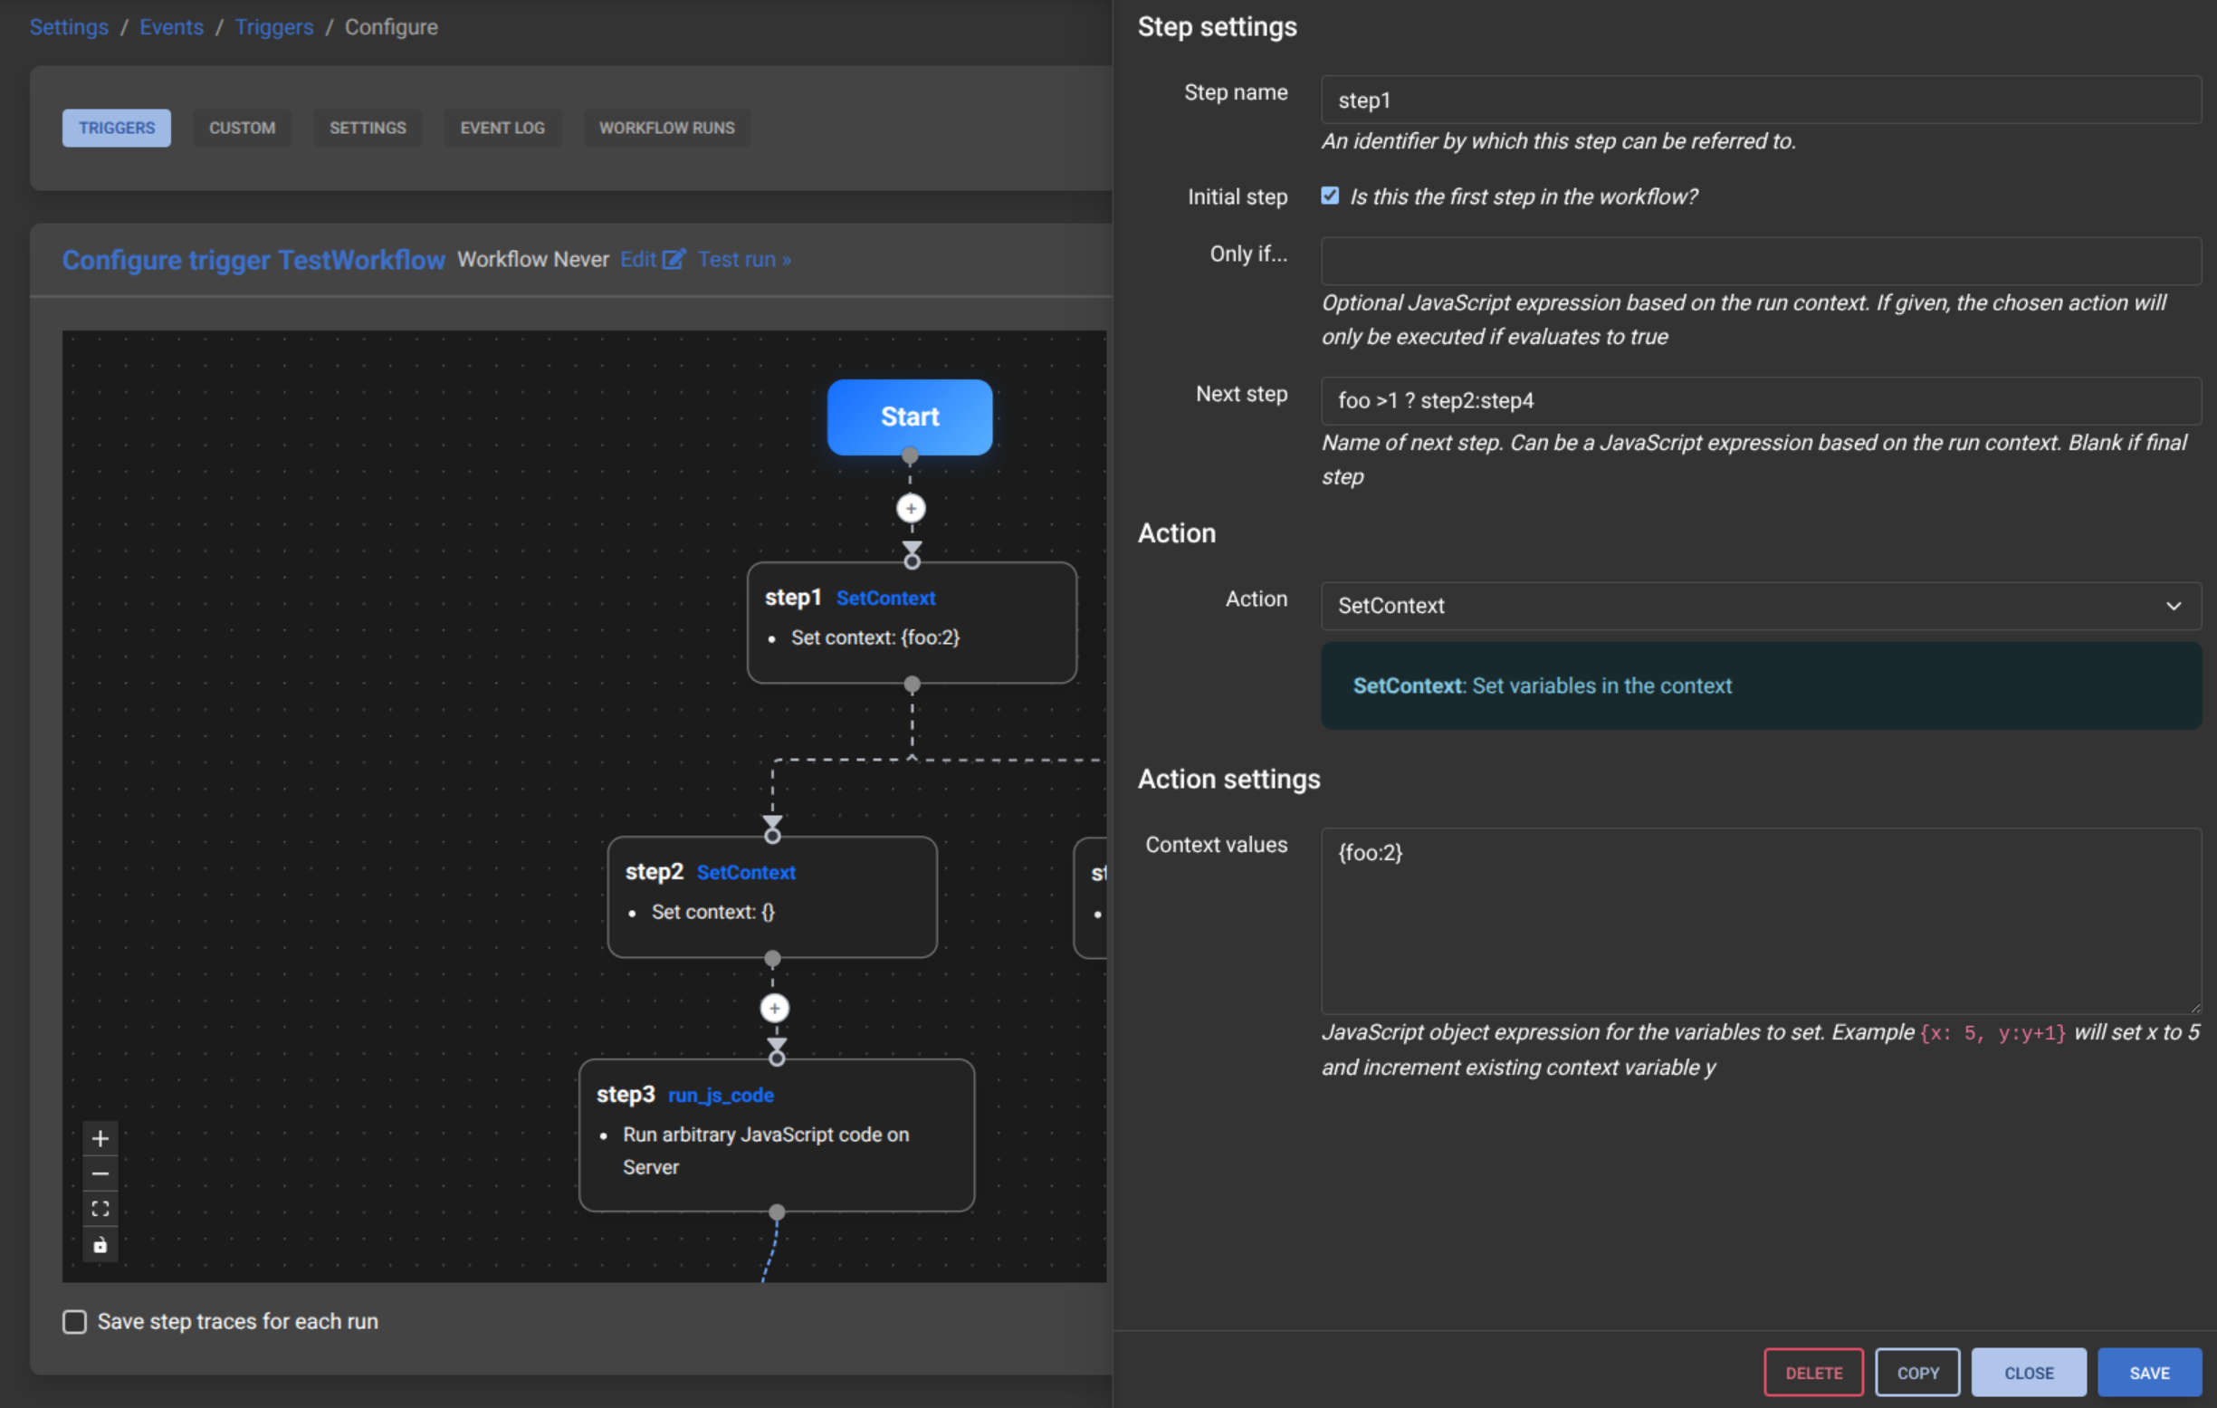This screenshot has height=1408, width=2217.
Task: Add step between Start and step1
Action: tap(911, 508)
